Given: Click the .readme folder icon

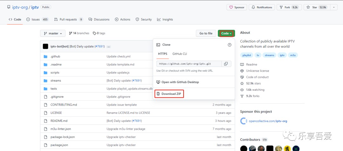Looking at the screenshot, I should coord(45,65).
